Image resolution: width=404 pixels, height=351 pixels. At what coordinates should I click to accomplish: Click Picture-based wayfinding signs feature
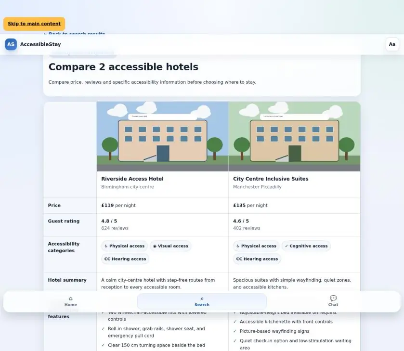coord(274,331)
